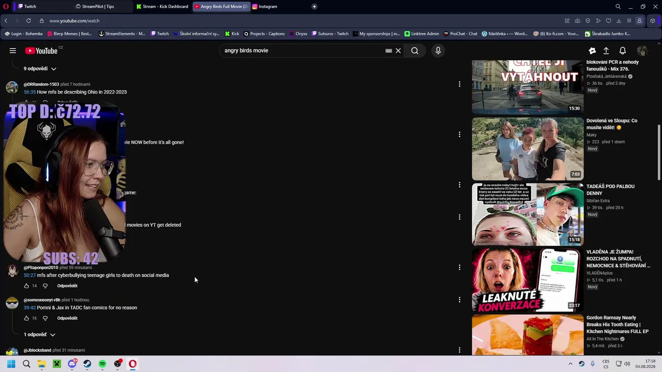Open 'TADEÁŠ POD PALBOU DENNY' video title
The width and height of the screenshot is (662, 372).
[x=610, y=190]
